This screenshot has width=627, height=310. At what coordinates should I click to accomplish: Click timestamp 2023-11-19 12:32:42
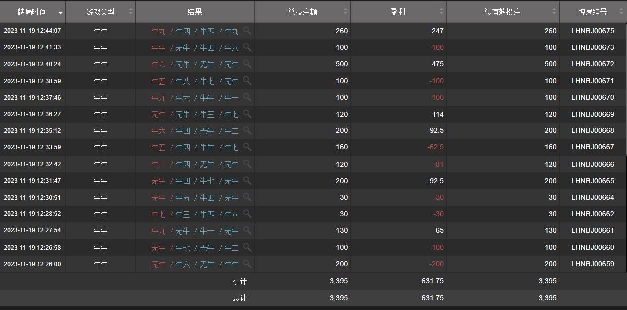(x=32, y=164)
